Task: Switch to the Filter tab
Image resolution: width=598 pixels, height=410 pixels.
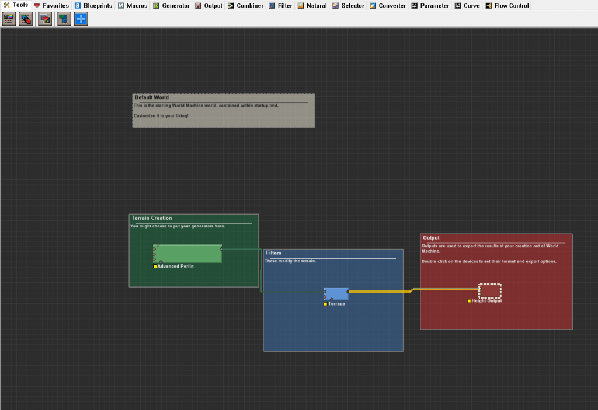Action: [280, 5]
